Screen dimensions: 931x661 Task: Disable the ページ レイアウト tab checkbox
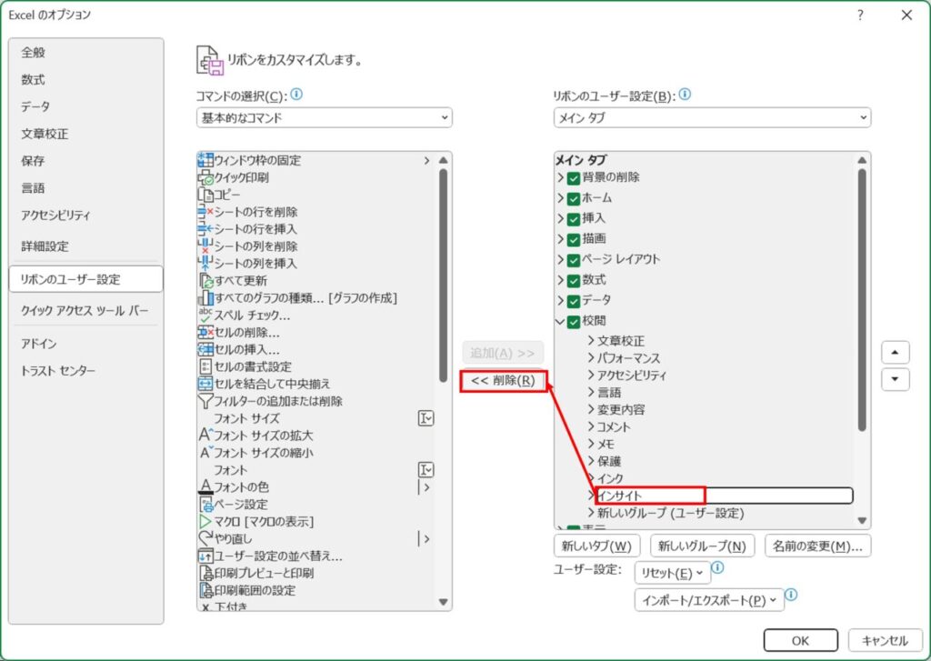[573, 260]
